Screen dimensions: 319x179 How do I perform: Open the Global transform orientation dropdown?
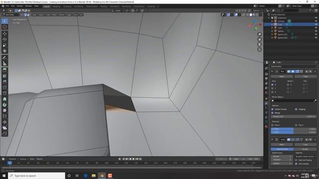[118, 10]
